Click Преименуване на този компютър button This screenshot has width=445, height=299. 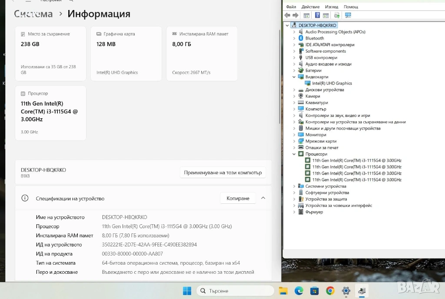tap(222, 173)
